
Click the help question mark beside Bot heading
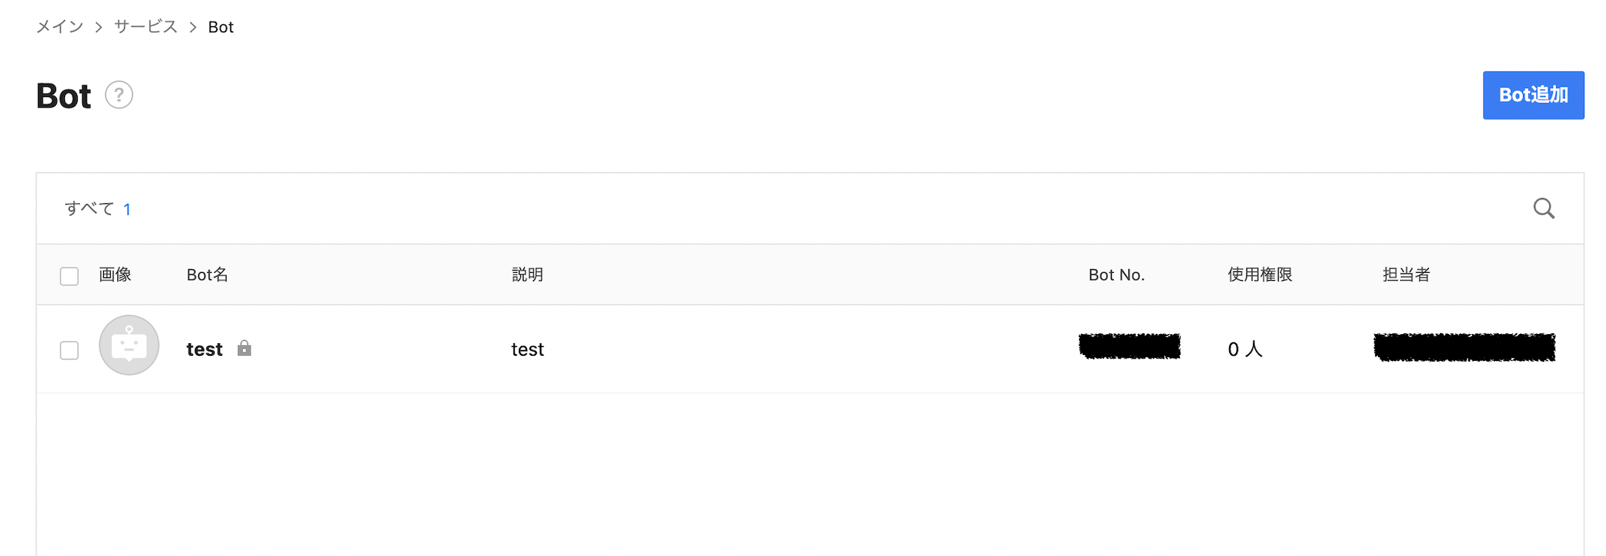(119, 95)
